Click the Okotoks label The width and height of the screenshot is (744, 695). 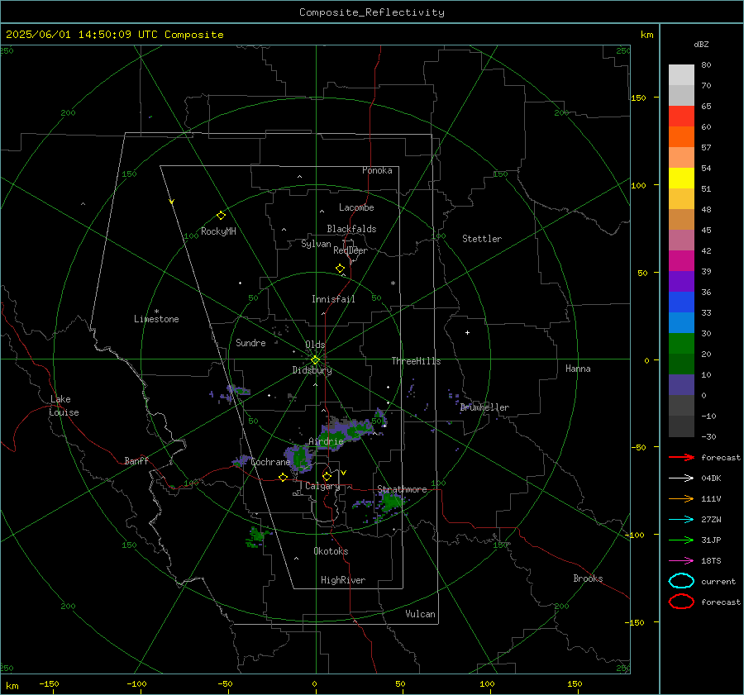pos(331,551)
